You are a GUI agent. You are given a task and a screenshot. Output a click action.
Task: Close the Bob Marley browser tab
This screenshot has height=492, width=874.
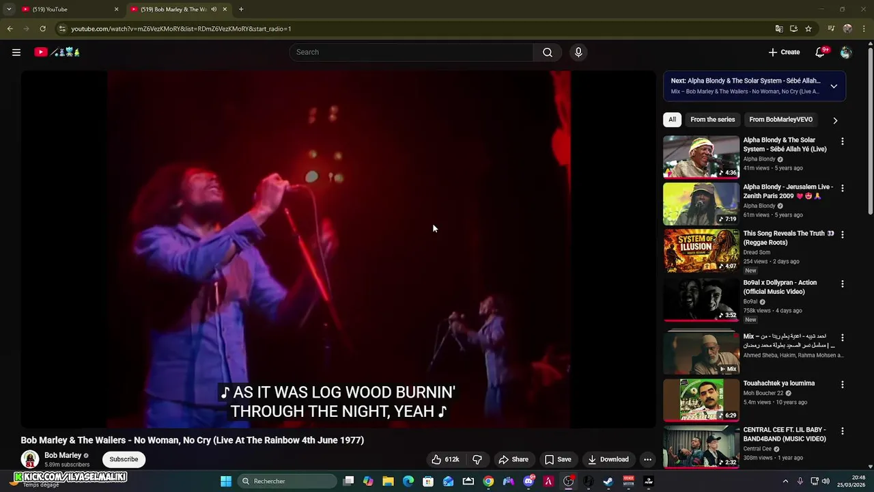coord(225,10)
